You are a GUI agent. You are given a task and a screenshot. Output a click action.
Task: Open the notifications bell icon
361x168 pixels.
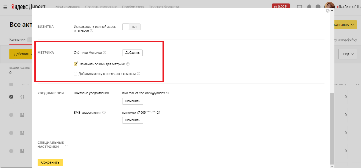tap(309, 7)
